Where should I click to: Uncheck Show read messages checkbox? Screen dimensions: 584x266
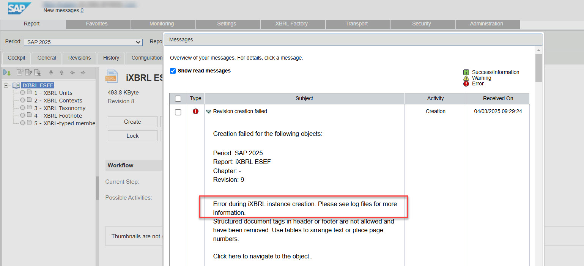pyautogui.click(x=173, y=71)
